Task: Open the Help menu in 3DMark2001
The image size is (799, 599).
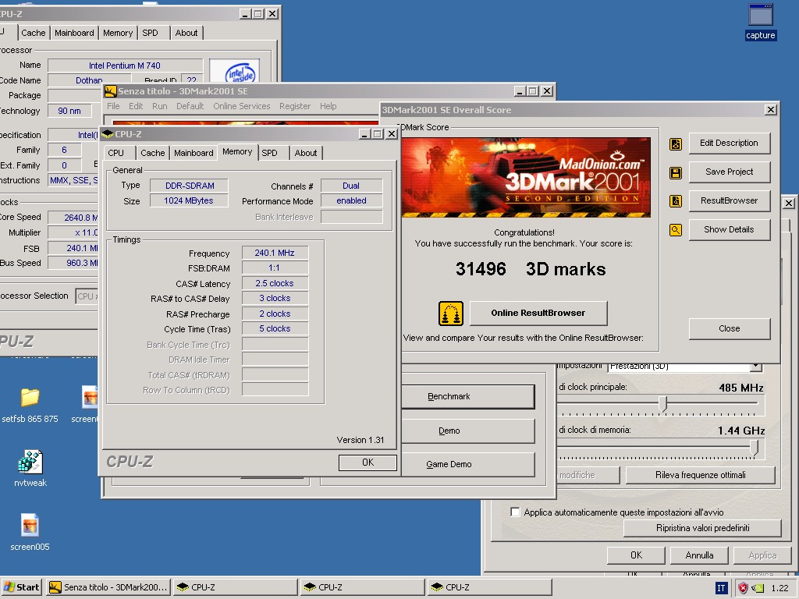Action: 328,106
